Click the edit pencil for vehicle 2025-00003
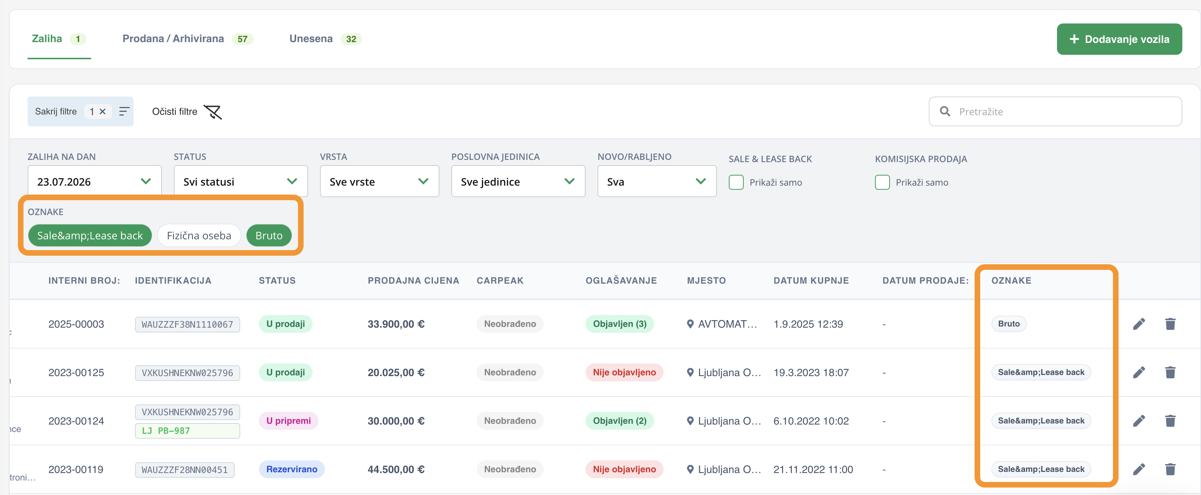The image size is (1201, 495). click(1138, 324)
